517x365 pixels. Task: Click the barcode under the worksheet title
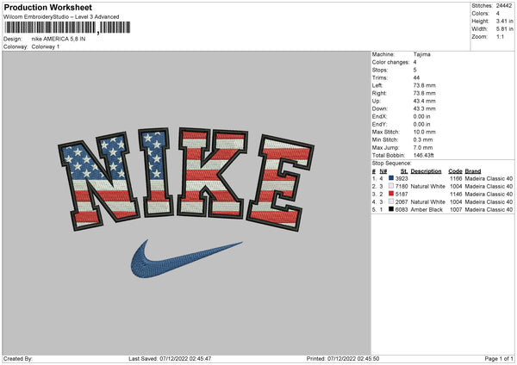pos(67,28)
